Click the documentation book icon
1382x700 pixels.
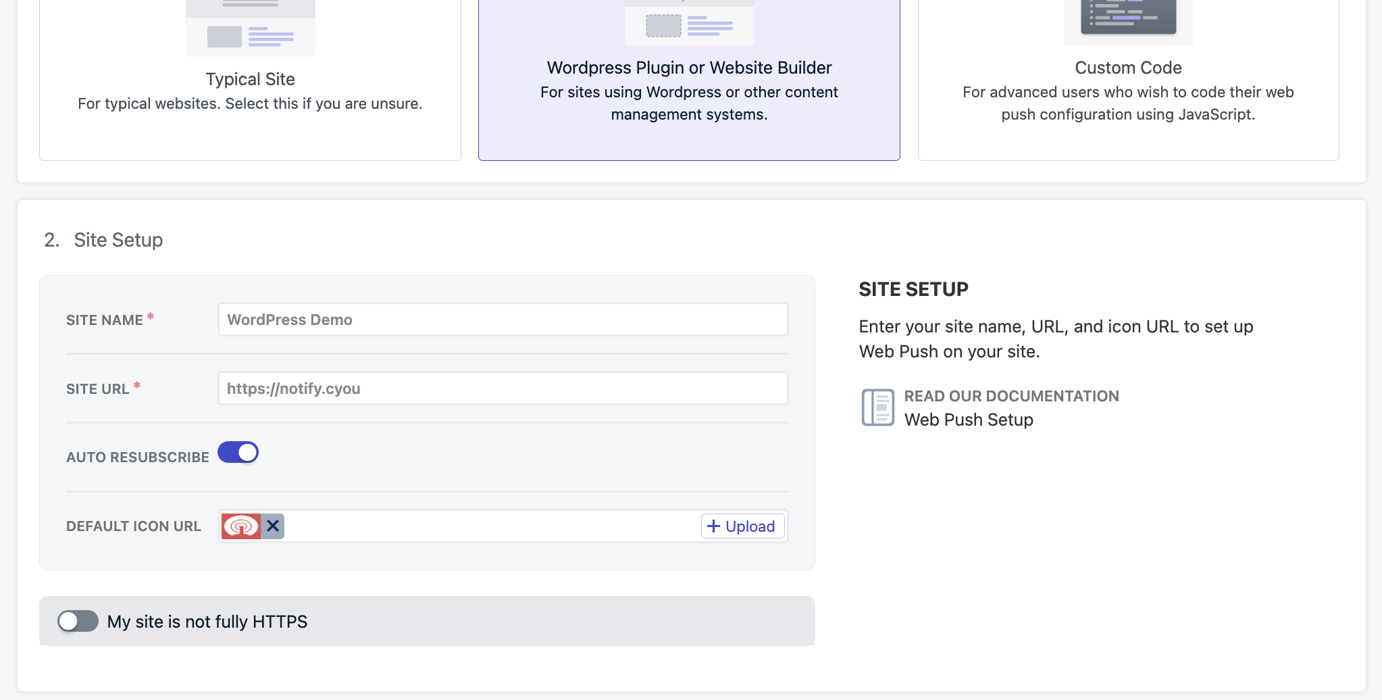(877, 407)
